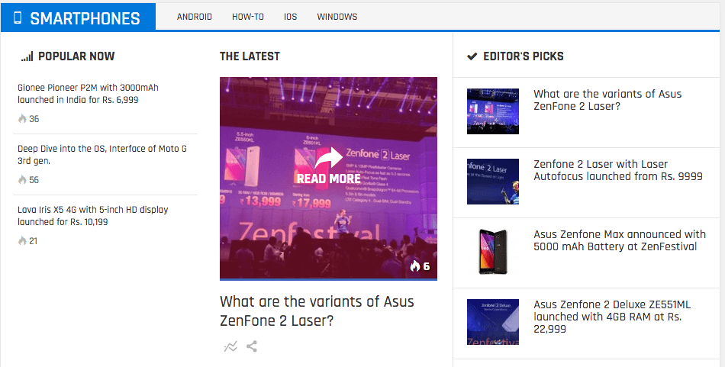Click the signal bars icon beside Popular Now
725x367 pixels.
[x=27, y=56]
